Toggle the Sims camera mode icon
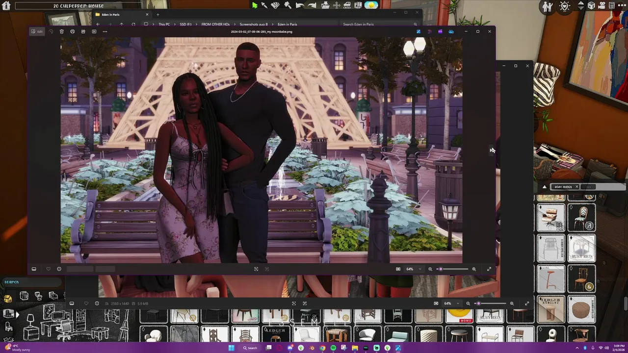 tap(602, 6)
